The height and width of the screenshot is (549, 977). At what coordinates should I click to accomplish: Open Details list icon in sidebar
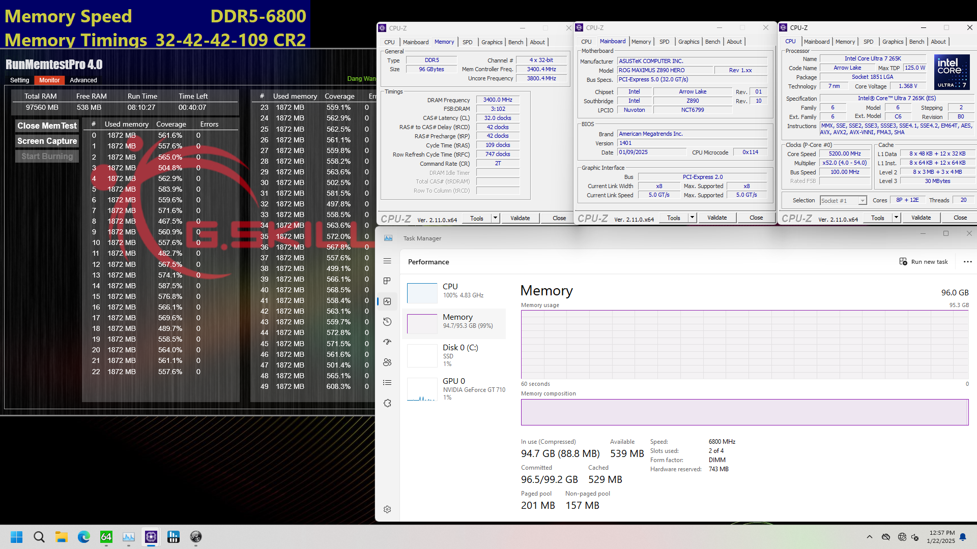coord(387,383)
